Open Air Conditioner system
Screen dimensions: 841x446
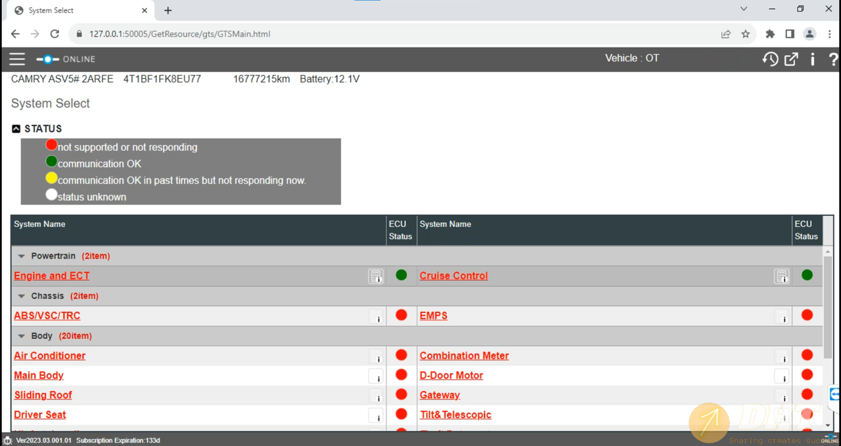50,356
